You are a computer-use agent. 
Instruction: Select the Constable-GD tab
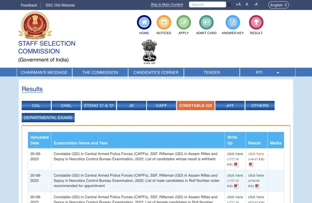(x=196, y=105)
